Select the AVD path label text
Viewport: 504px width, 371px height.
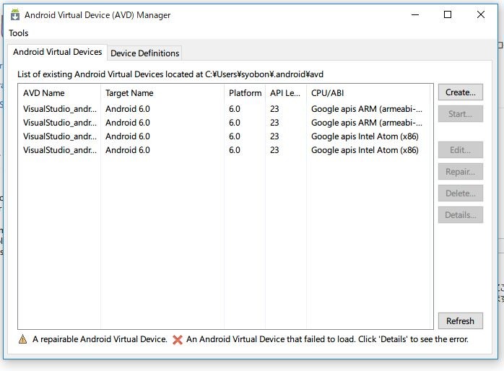tap(170, 74)
